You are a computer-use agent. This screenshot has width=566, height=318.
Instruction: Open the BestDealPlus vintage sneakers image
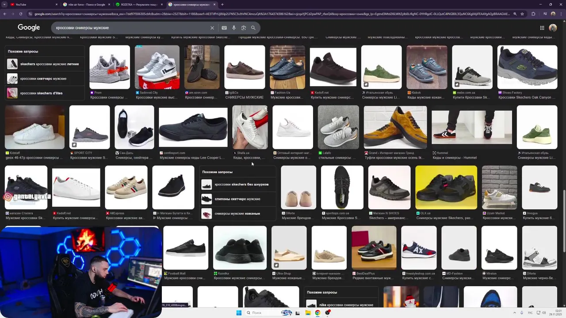click(374, 248)
